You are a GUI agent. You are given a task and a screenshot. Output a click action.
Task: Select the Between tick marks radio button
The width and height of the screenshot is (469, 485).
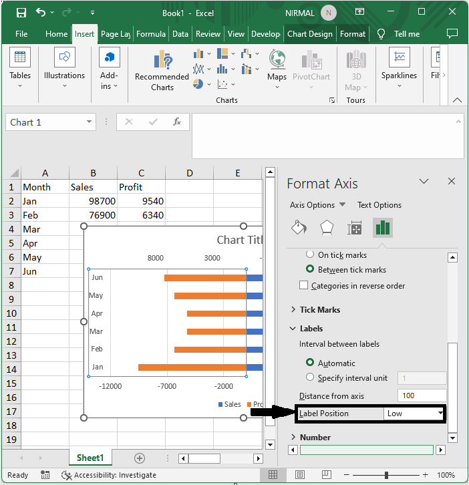point(310,269)
